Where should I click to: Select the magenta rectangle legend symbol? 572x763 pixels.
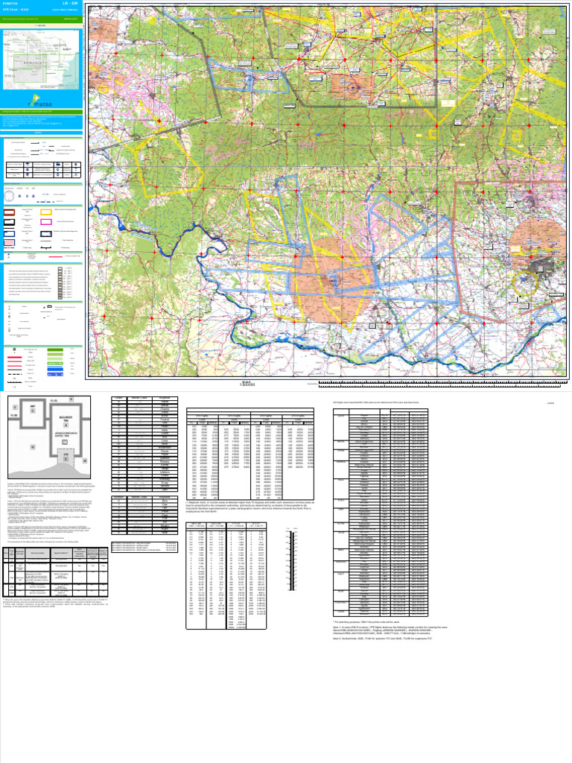(x=45, y=222)
